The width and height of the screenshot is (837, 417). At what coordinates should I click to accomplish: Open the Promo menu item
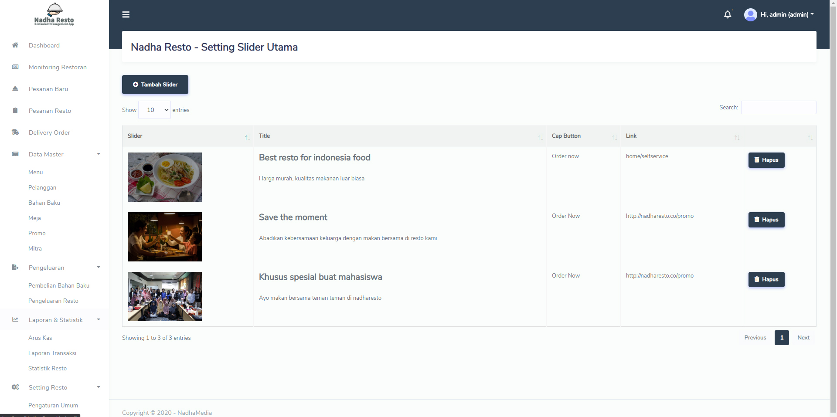(x=37, y=233)
